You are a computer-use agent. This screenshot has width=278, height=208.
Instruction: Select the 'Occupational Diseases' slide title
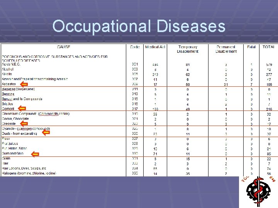[x=139, y=26]
